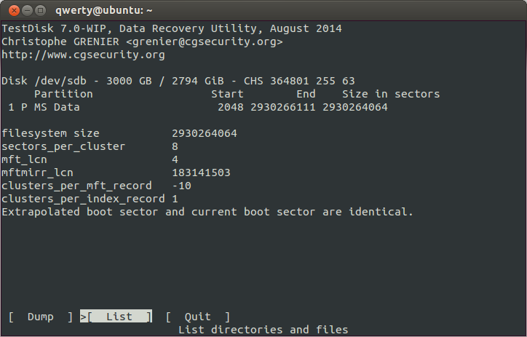Select the Dump menu option
Screen dimensions: 527x337
[40, 317]
